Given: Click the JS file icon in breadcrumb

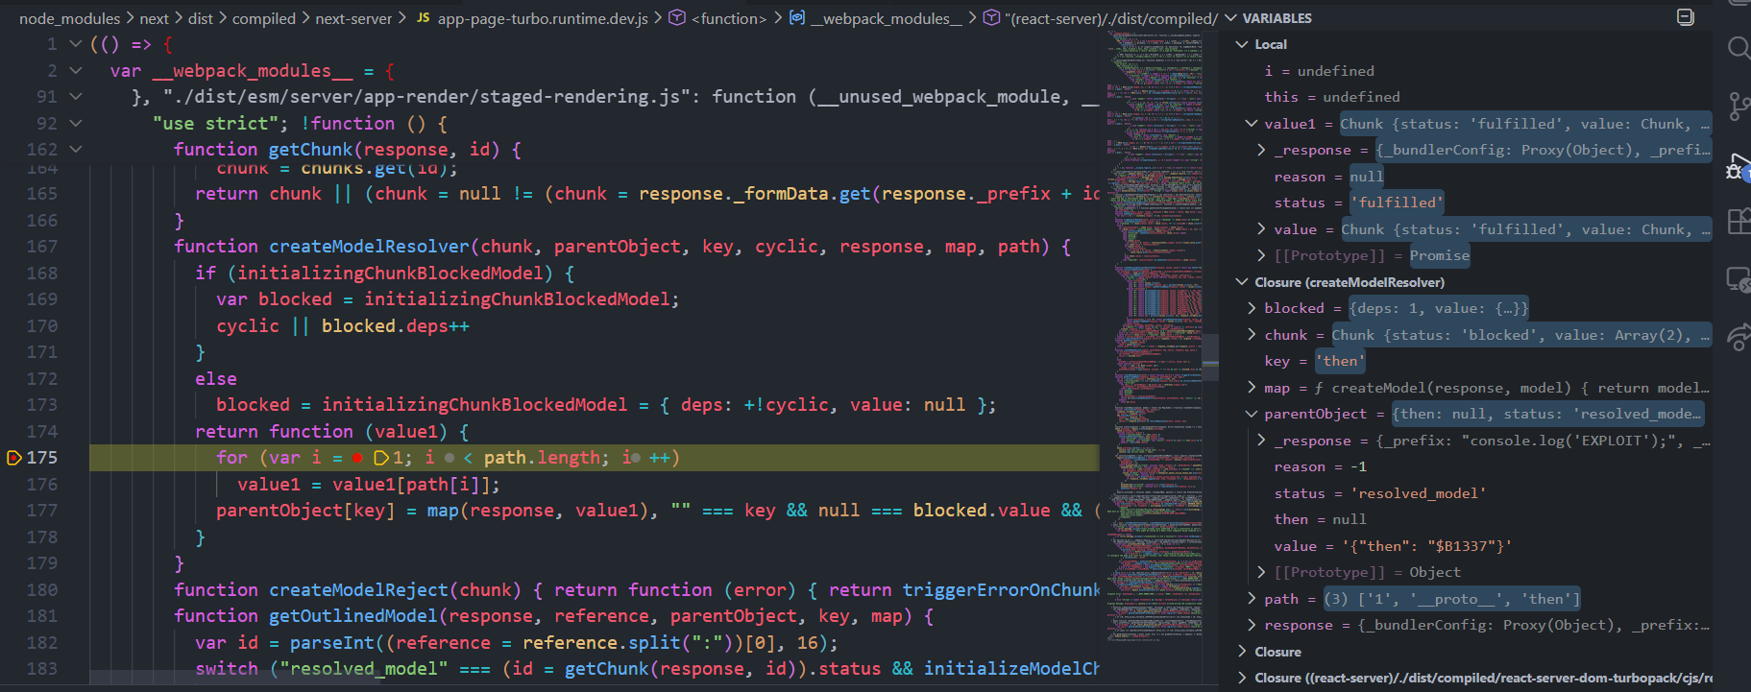Looking at the screenshot, I should point(423,18).
